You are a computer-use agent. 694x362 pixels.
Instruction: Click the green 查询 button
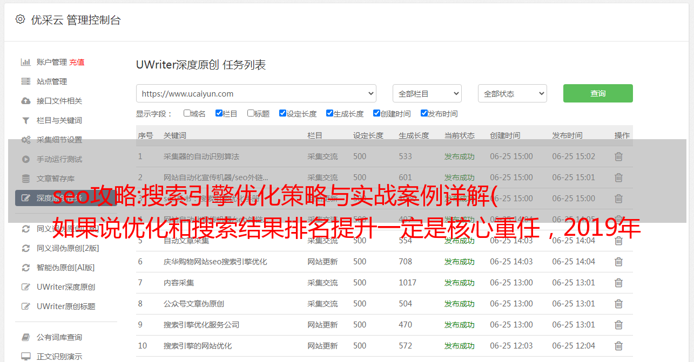[x=597, y=93]
